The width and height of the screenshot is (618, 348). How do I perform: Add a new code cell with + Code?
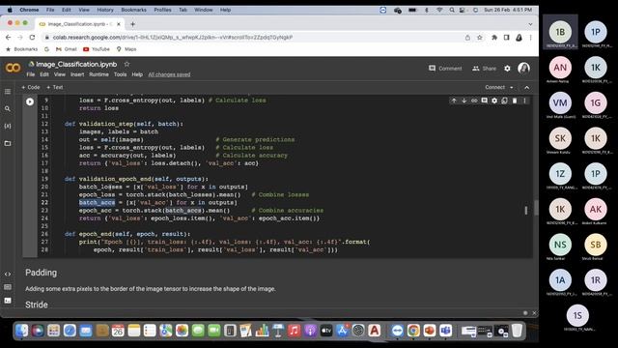tap(31, 88)
